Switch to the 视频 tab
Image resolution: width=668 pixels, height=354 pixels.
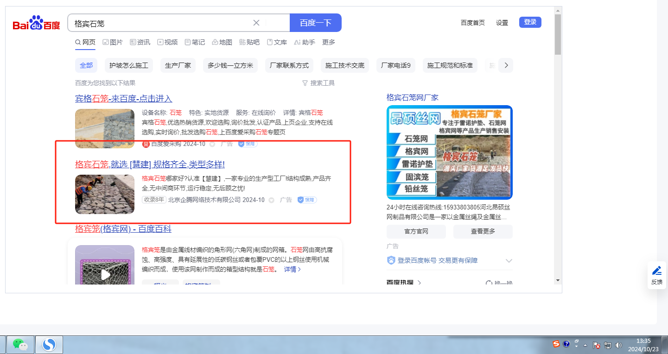coord(167,42)
